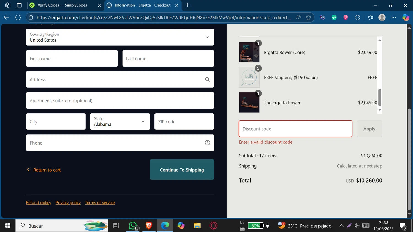Add this page to favorites star
The height and width of the screenshot is (232, 413).
[x=309, y=18]
